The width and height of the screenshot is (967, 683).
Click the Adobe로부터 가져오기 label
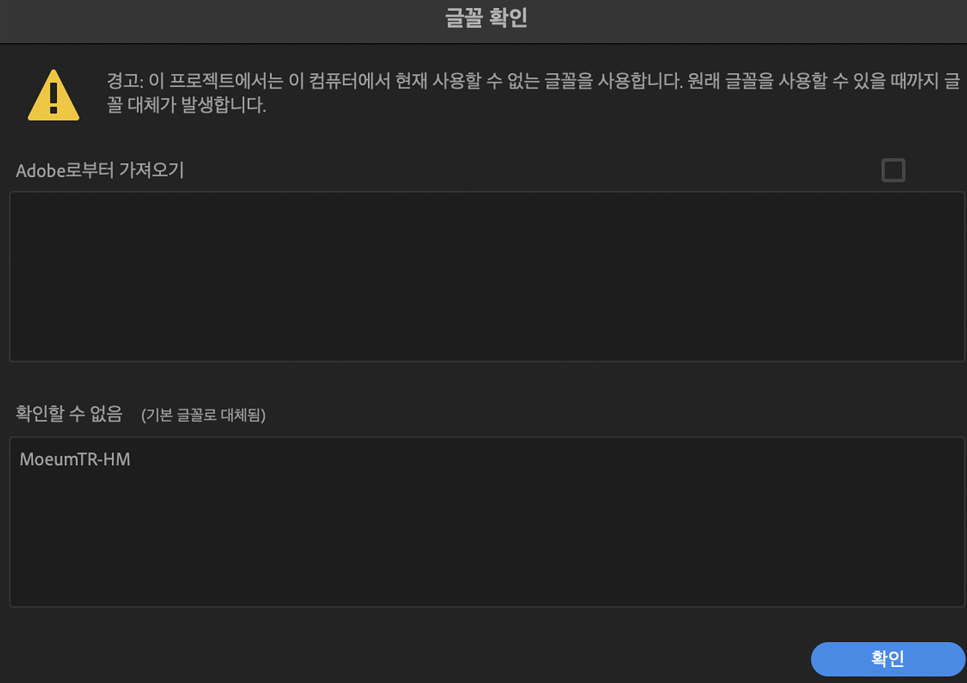pyautogui.click(x=100, y=170)
